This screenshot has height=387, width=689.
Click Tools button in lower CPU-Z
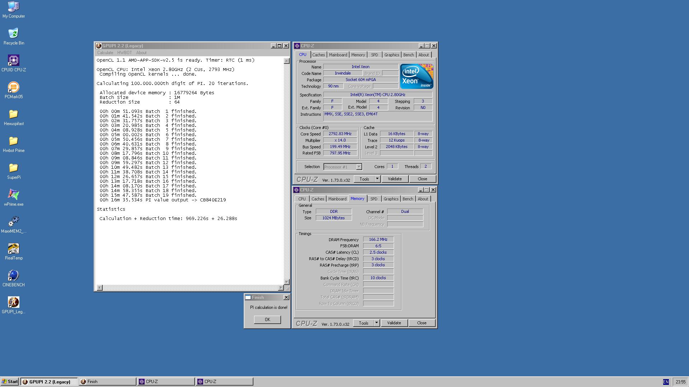[x=364, y=323]
